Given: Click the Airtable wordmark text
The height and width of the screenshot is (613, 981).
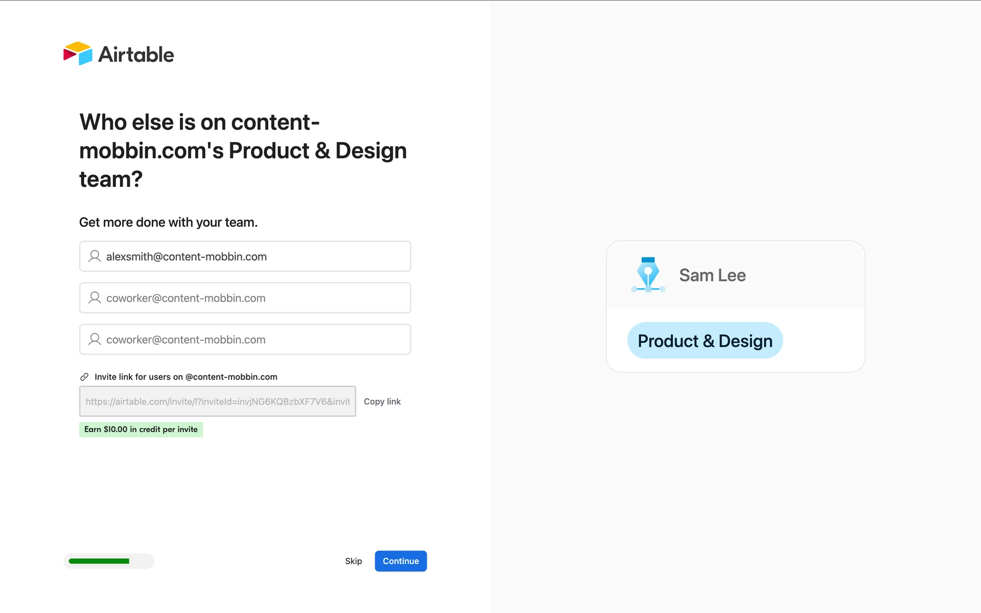Looking at the screenshot, I should coord(136,55).
